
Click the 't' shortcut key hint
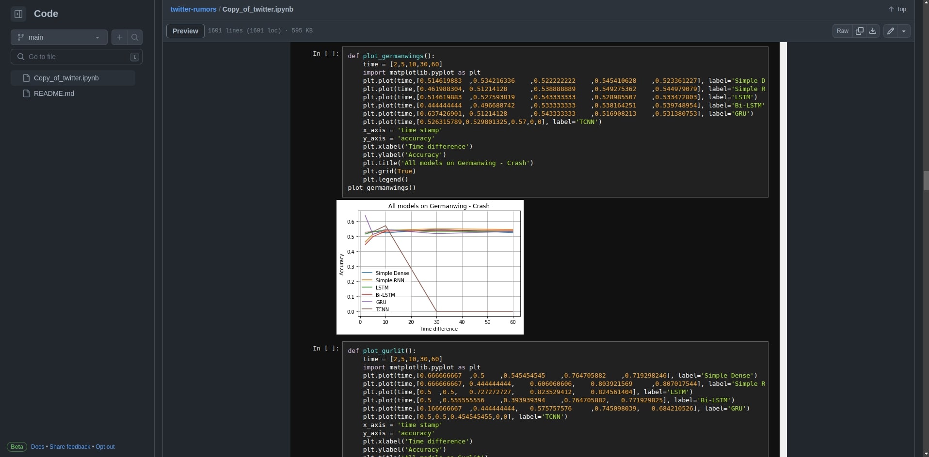pos(134,57)
